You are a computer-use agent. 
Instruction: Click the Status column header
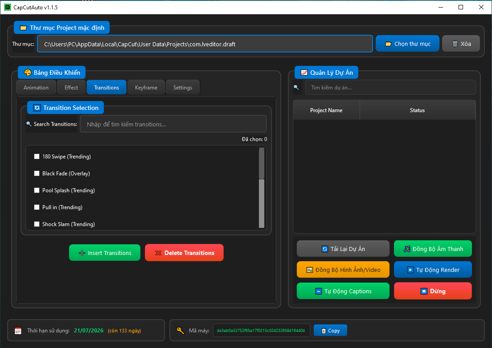pyautogui.click(x=417, y=110)
